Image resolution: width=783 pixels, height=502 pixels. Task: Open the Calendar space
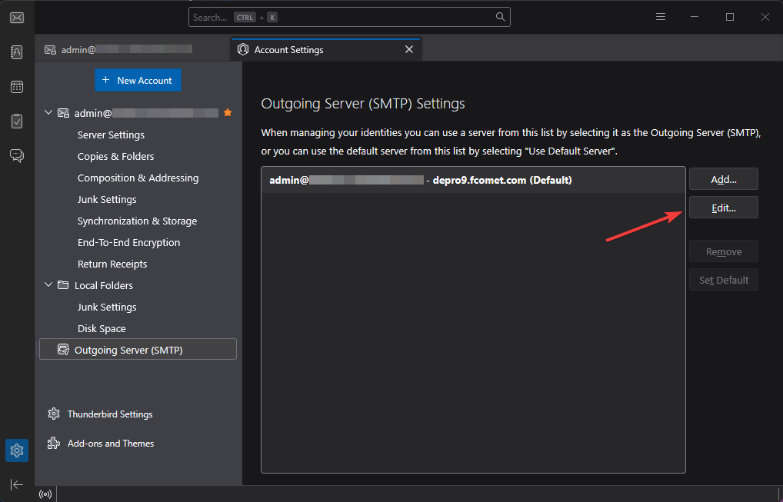pos(17,87)
